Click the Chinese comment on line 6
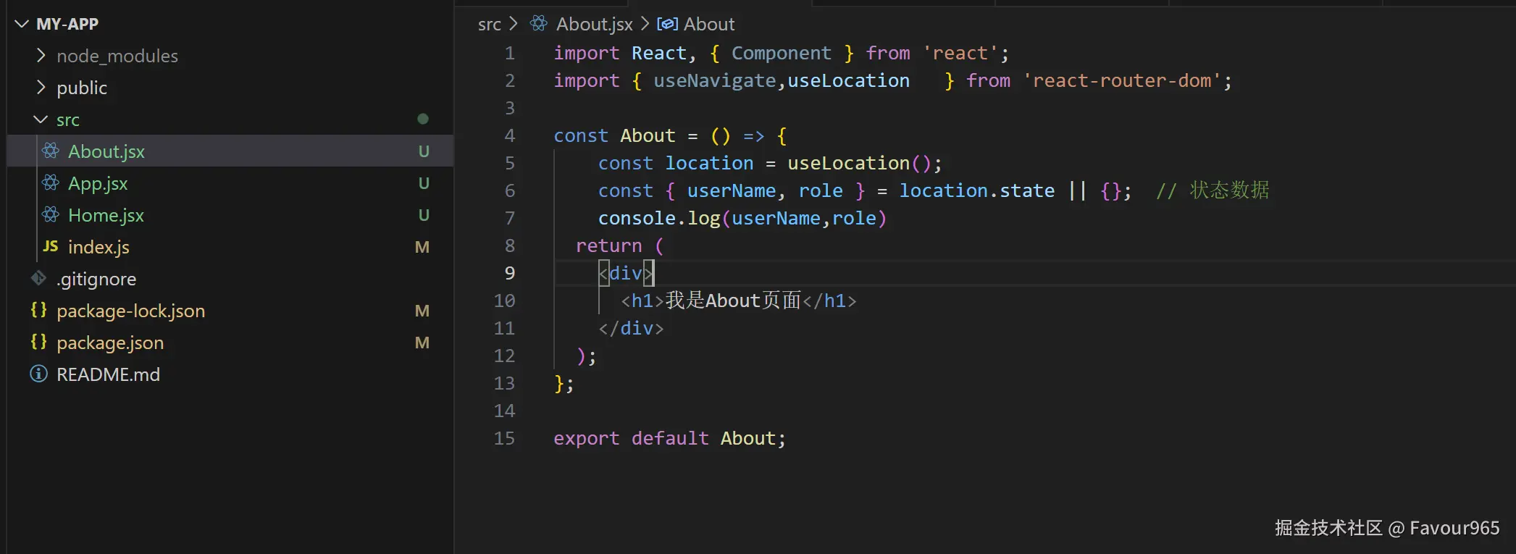This screenshot has width=1516, height=554. (x=1213, y=190)
